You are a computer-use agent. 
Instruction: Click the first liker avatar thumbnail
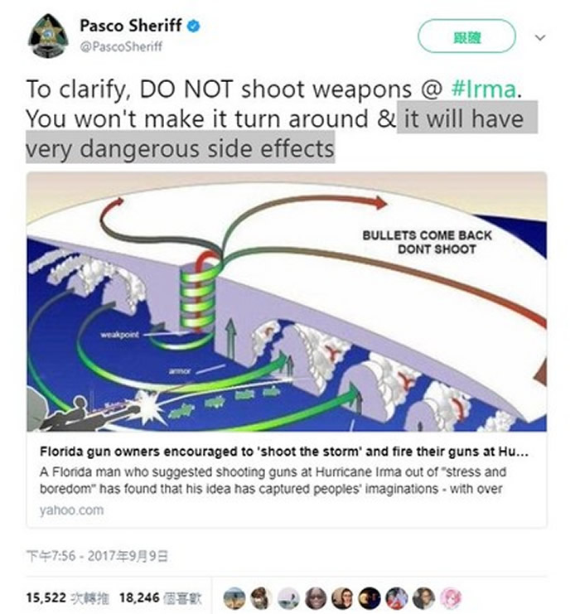click(x=234, y=598)
